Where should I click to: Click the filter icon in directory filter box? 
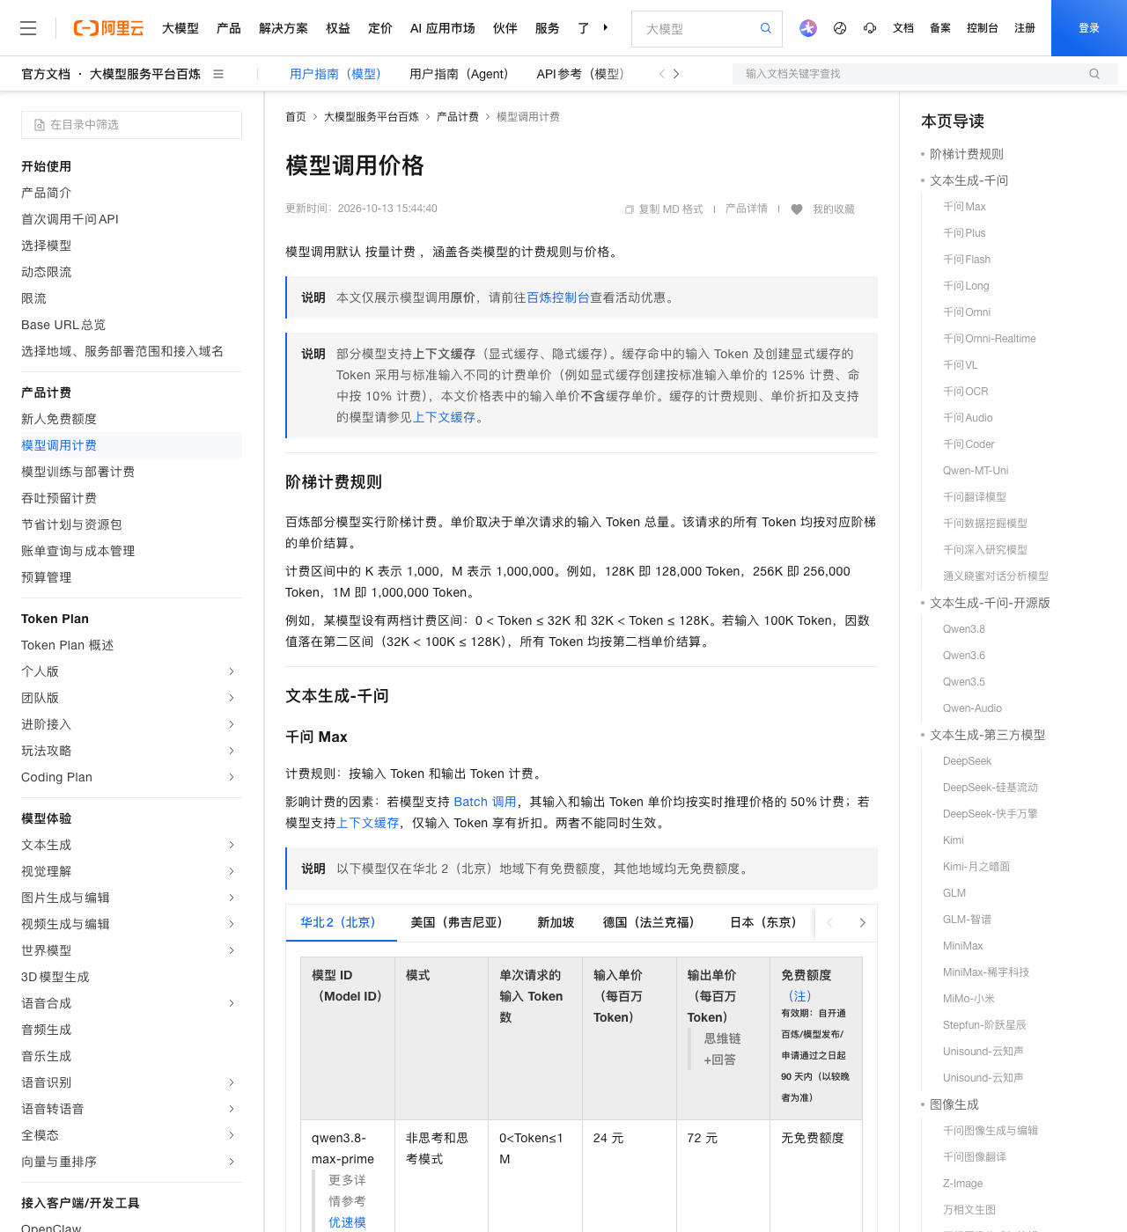pos(40,125)
